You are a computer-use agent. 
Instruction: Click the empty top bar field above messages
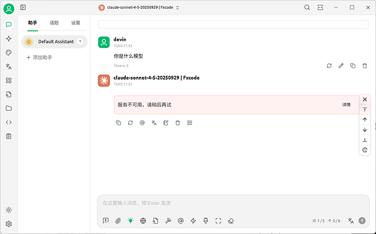(233, 25)
